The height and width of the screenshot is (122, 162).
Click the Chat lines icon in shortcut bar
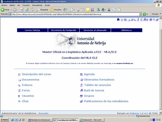(x=154, y=20)
